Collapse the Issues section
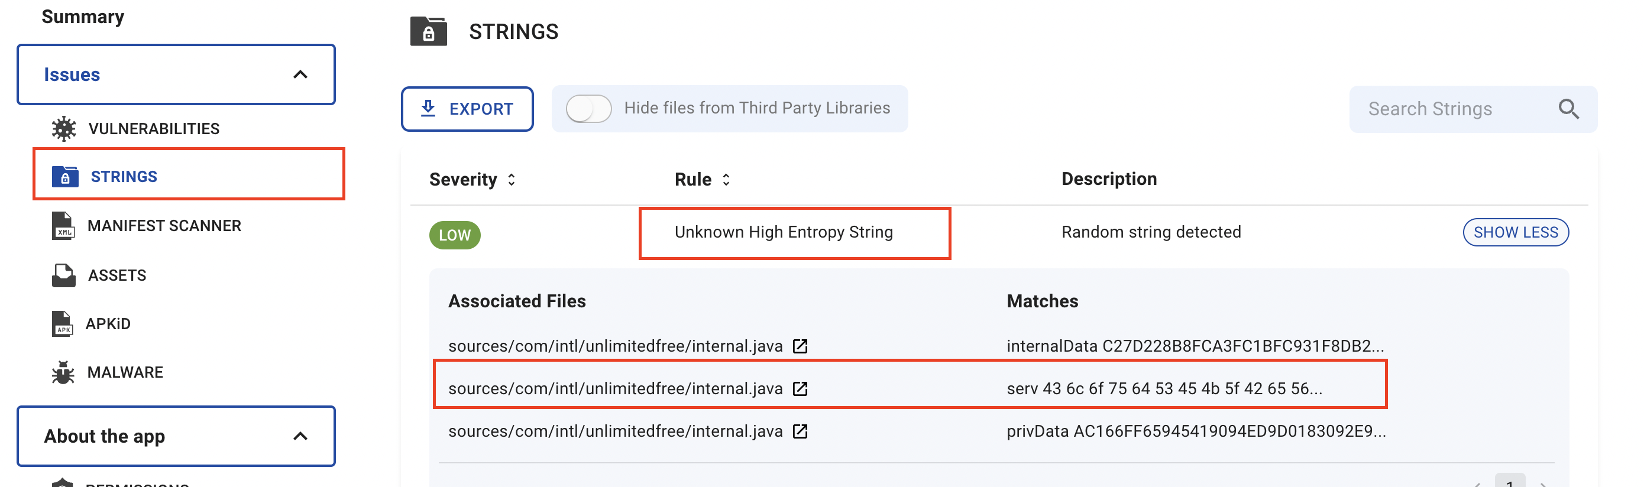This screenshot has width=1644, height=487. click(300, 74)
